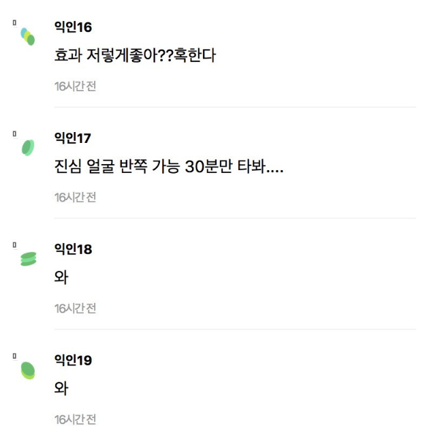Select comment '진심 얼굴 반쪽 가능 30분만 타봐....'
Image resolution: width=429 pixels, height=437 pixels.
(x=169, y=166)
